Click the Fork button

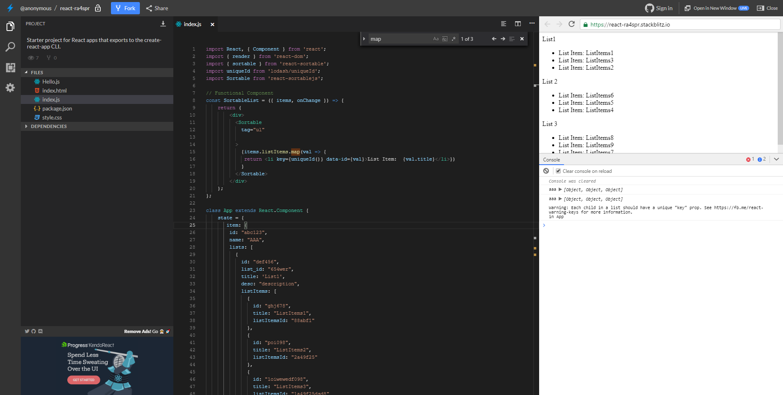pyautogui.click(x=125, y=8)
